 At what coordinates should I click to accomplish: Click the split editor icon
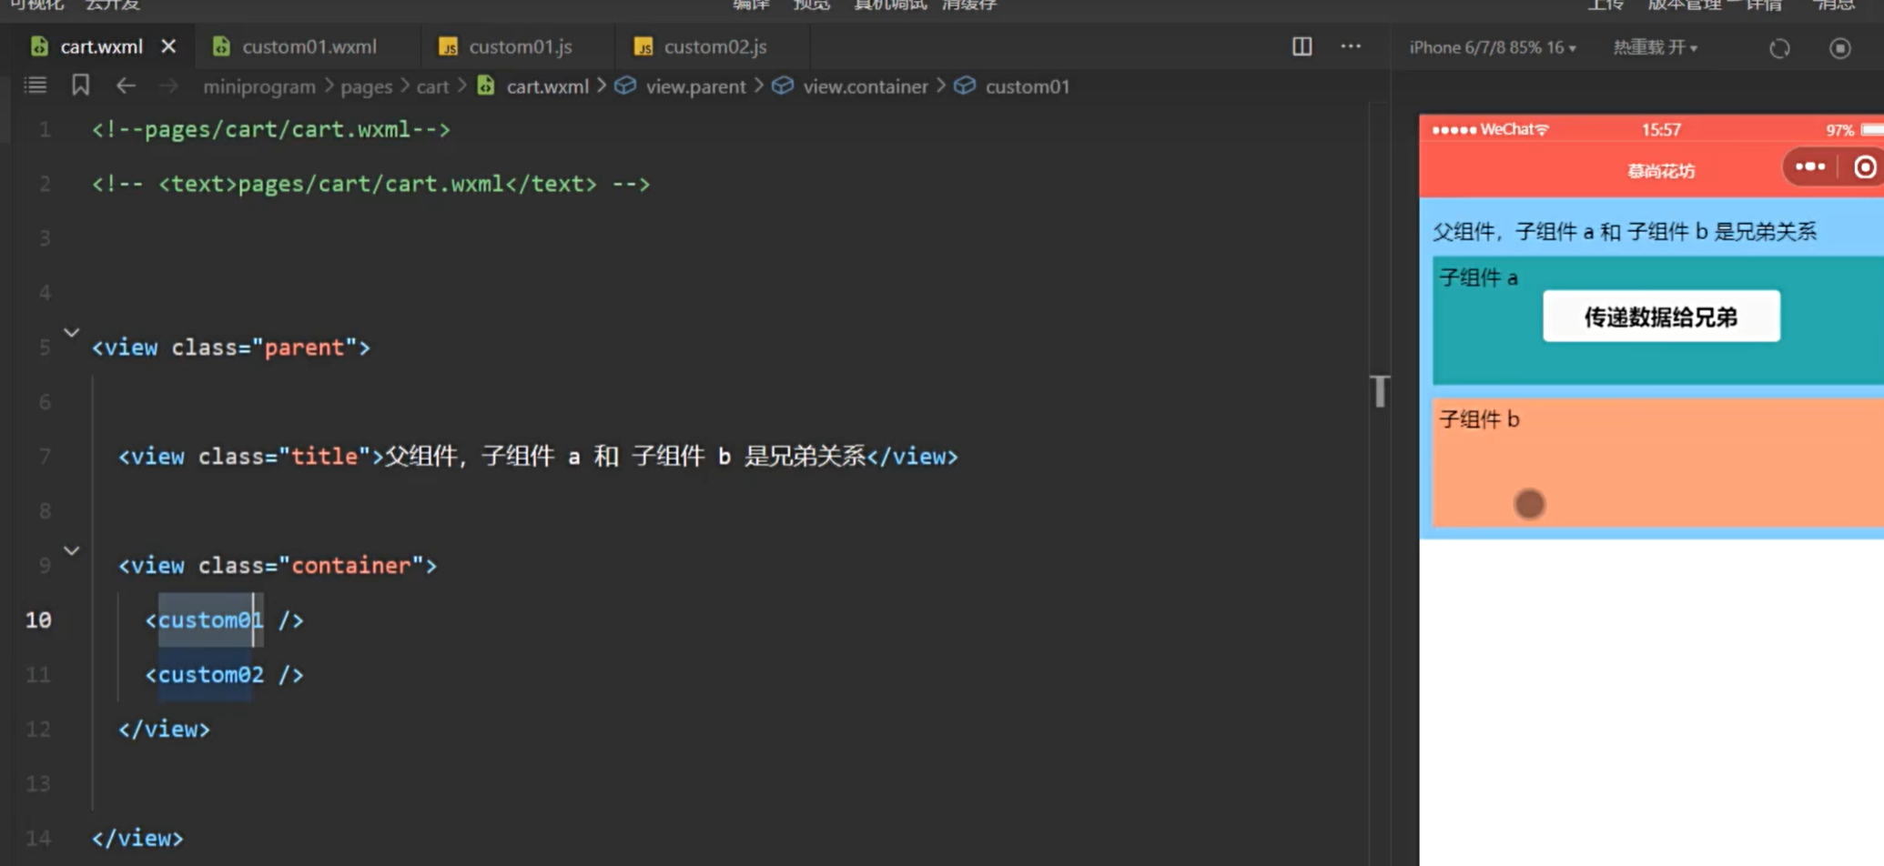click(1302, 46)
